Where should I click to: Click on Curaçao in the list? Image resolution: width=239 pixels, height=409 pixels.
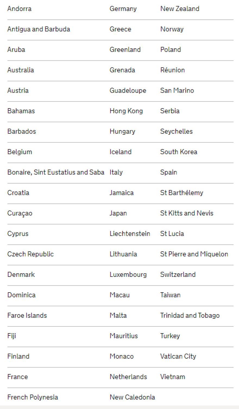tap(20, 213)
